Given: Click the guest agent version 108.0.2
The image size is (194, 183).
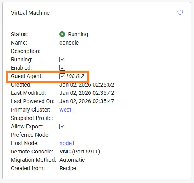Looking at the screenshot, I should click(x=75, y=76).
